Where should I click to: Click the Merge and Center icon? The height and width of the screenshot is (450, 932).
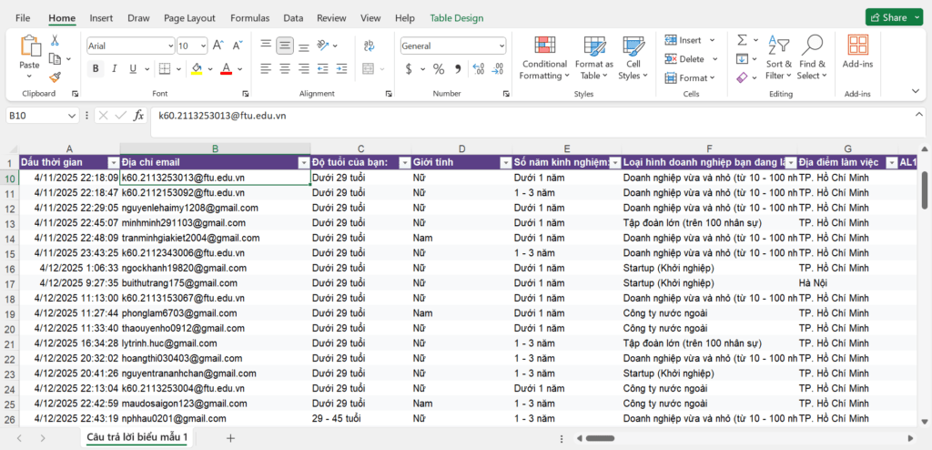[369, 68]
